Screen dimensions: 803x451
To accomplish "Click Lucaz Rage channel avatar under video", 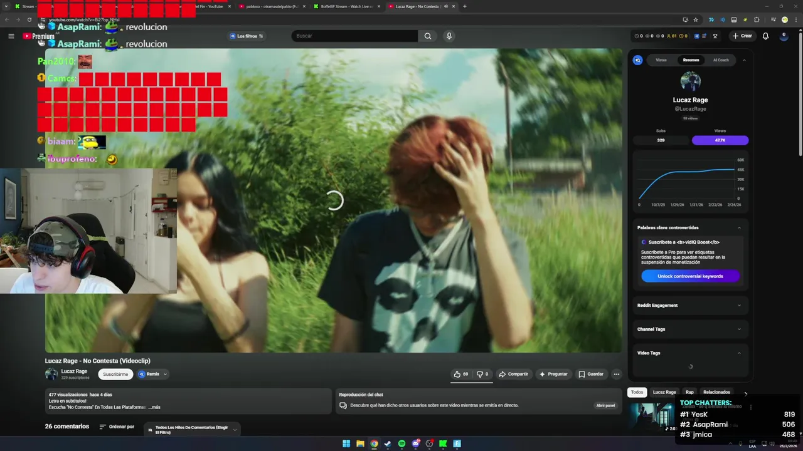I will 51,374.
